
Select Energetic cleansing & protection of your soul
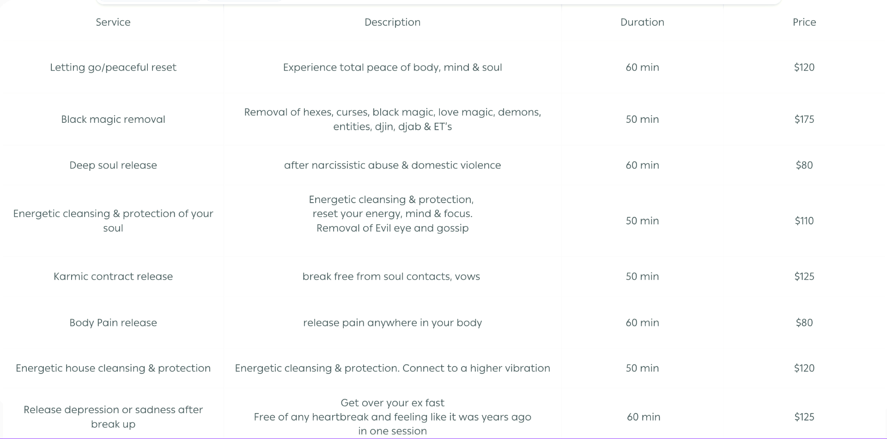(113, 221)
